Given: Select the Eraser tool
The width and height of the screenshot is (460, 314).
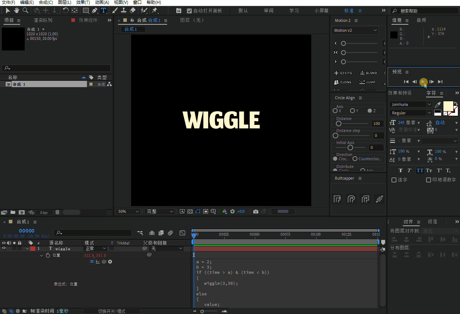Looking at the screenshot, I should 132,11.
